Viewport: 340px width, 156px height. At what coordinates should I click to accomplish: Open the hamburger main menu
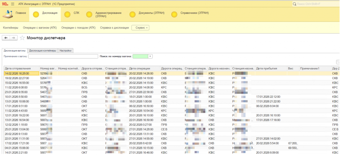pyautogui.click(x=13, y=4)
